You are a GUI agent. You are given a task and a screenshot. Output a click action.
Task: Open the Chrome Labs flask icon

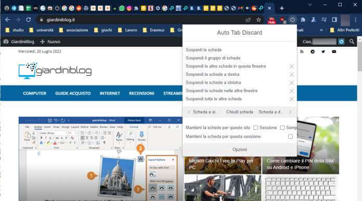[x=313, y=20]
